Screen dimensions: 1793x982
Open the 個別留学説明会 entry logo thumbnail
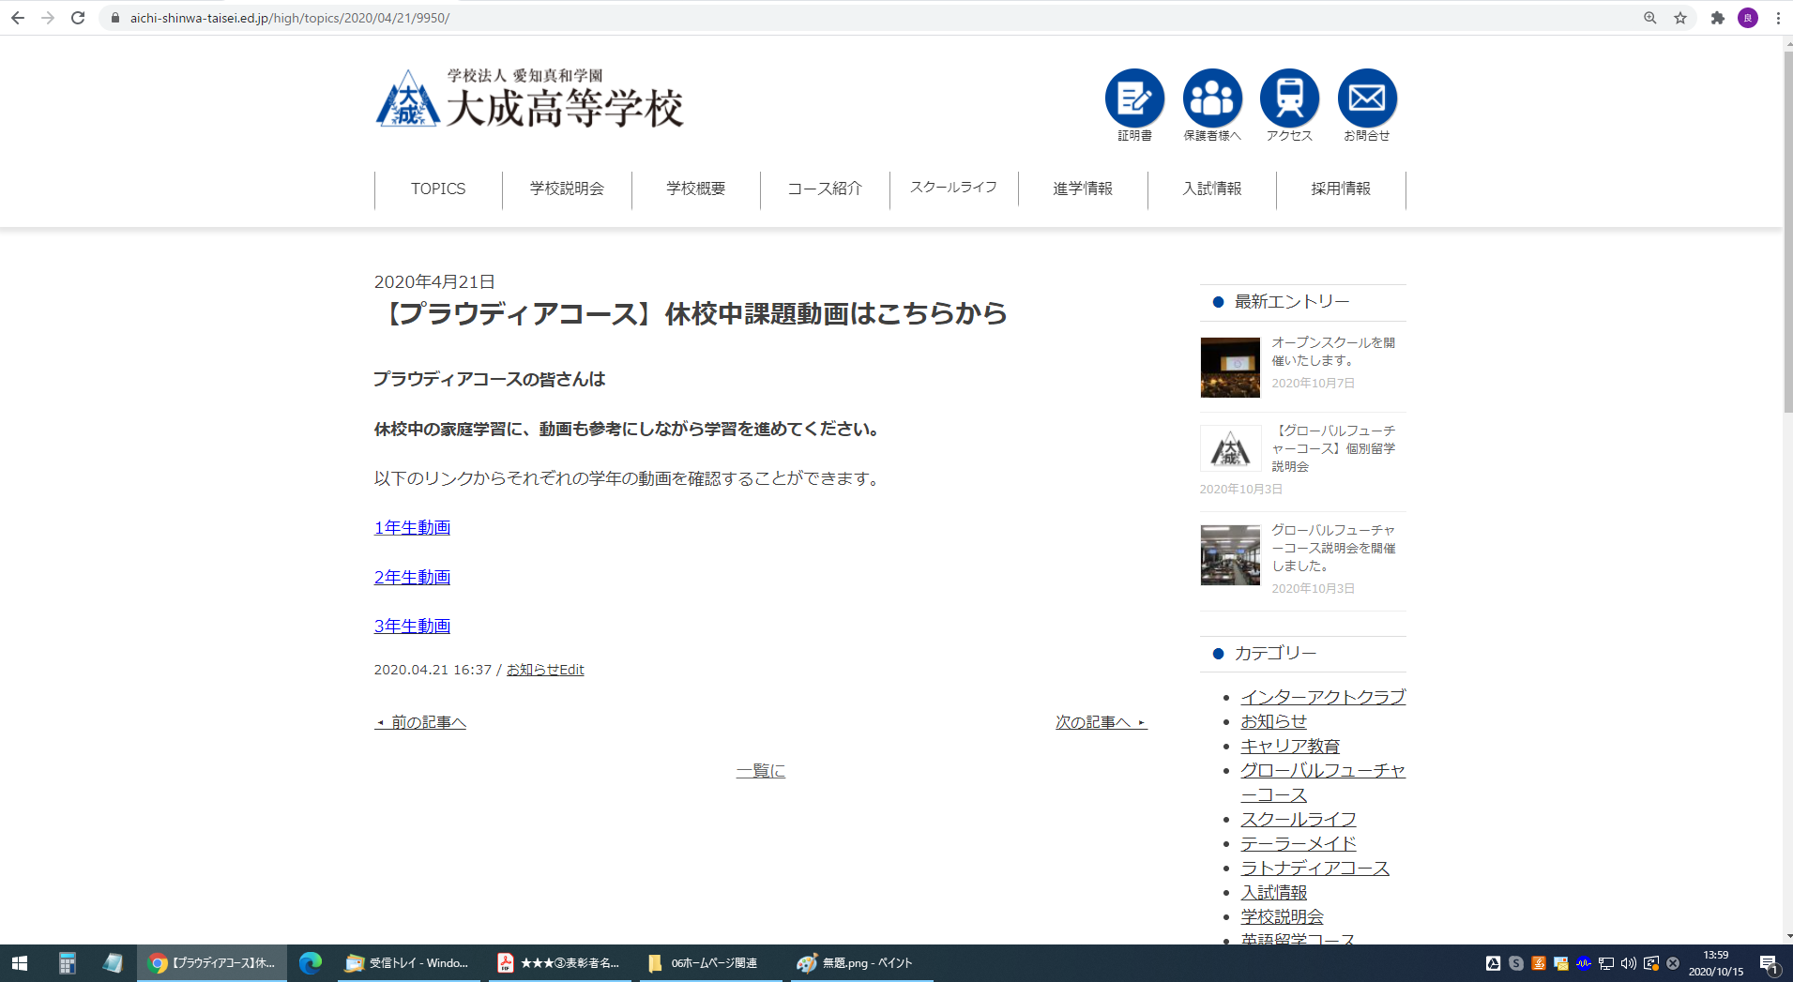point(1230,448)
